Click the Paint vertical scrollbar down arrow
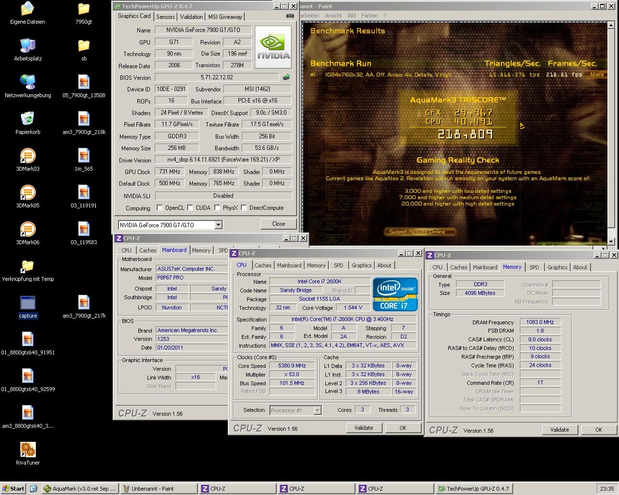This screenshot has width=619, height=495. pos(611,241)
